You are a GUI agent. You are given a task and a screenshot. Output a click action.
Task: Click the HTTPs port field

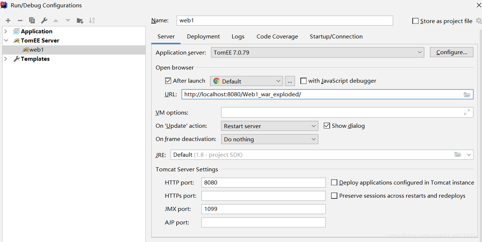pos(263,196)
